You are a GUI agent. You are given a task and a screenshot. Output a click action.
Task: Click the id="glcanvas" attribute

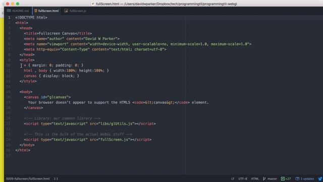55,97
